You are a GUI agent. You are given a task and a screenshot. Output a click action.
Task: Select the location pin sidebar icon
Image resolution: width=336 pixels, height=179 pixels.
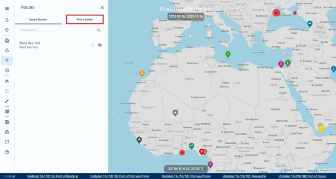pyautogui.click(x=7, y=30)
